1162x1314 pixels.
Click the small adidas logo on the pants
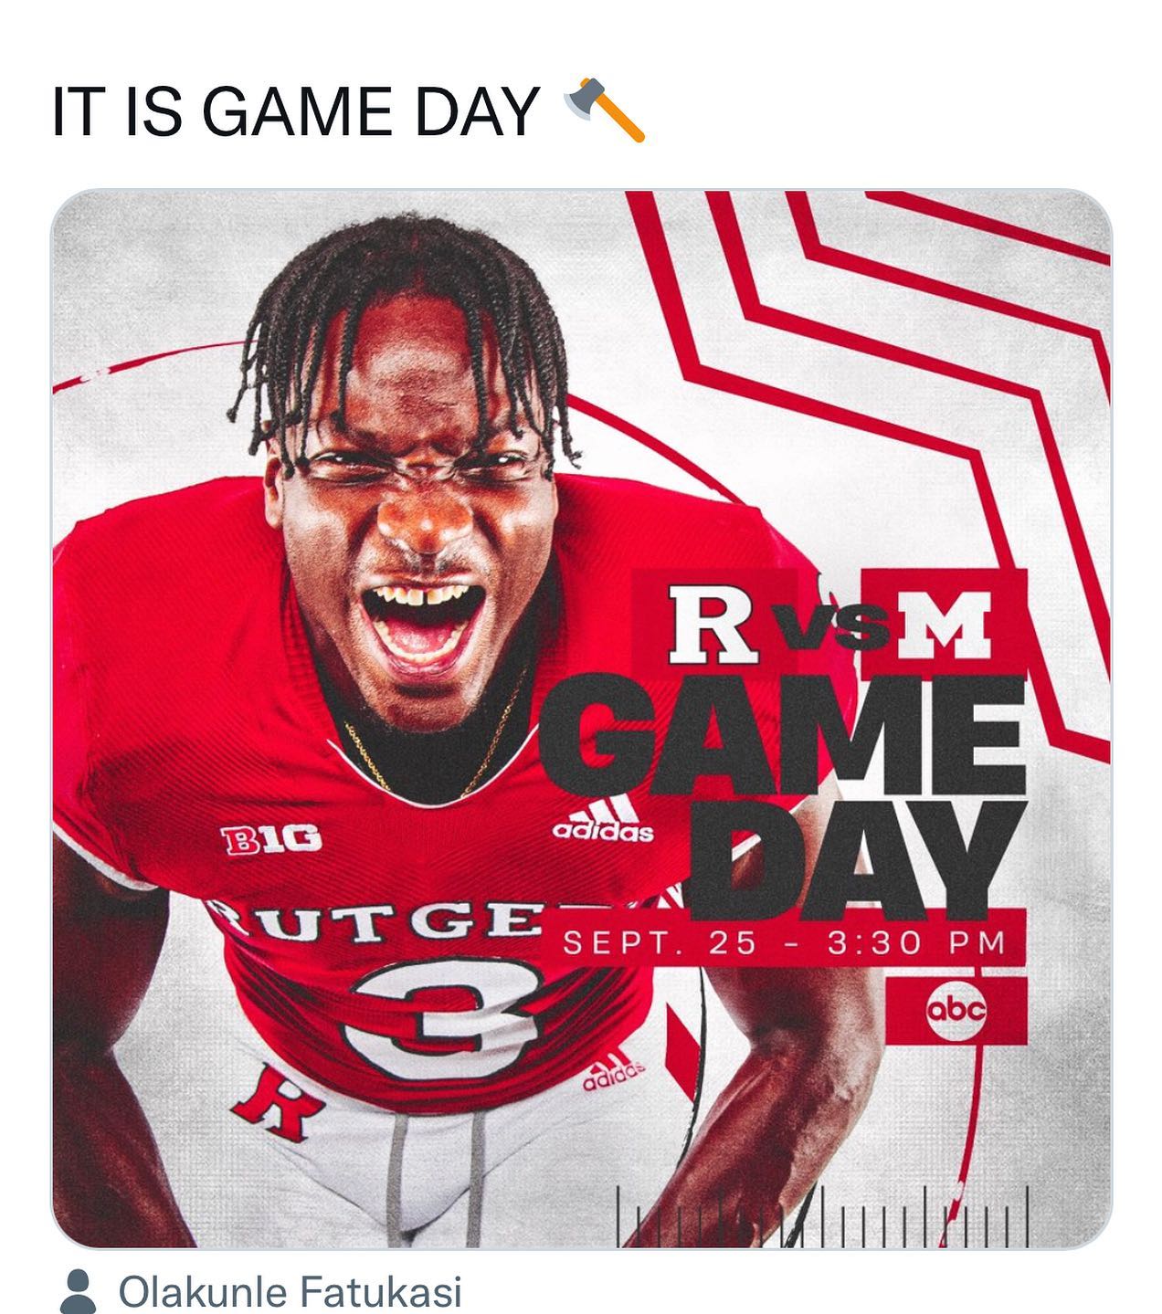point(614,1076)
